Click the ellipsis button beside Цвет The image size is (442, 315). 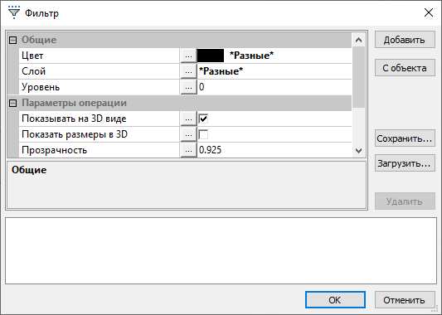pos(188,56)
